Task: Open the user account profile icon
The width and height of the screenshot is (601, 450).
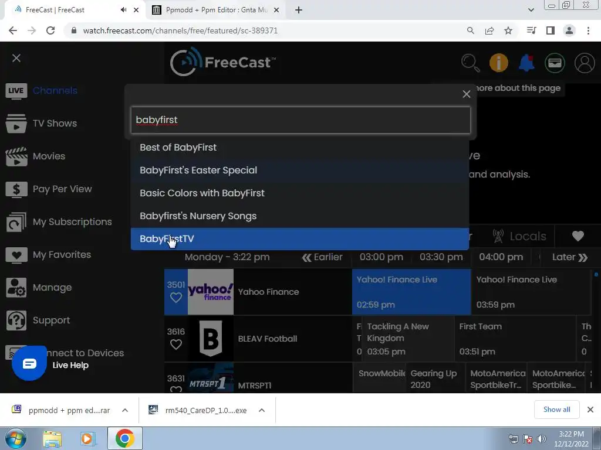Action: coord(585,63)
